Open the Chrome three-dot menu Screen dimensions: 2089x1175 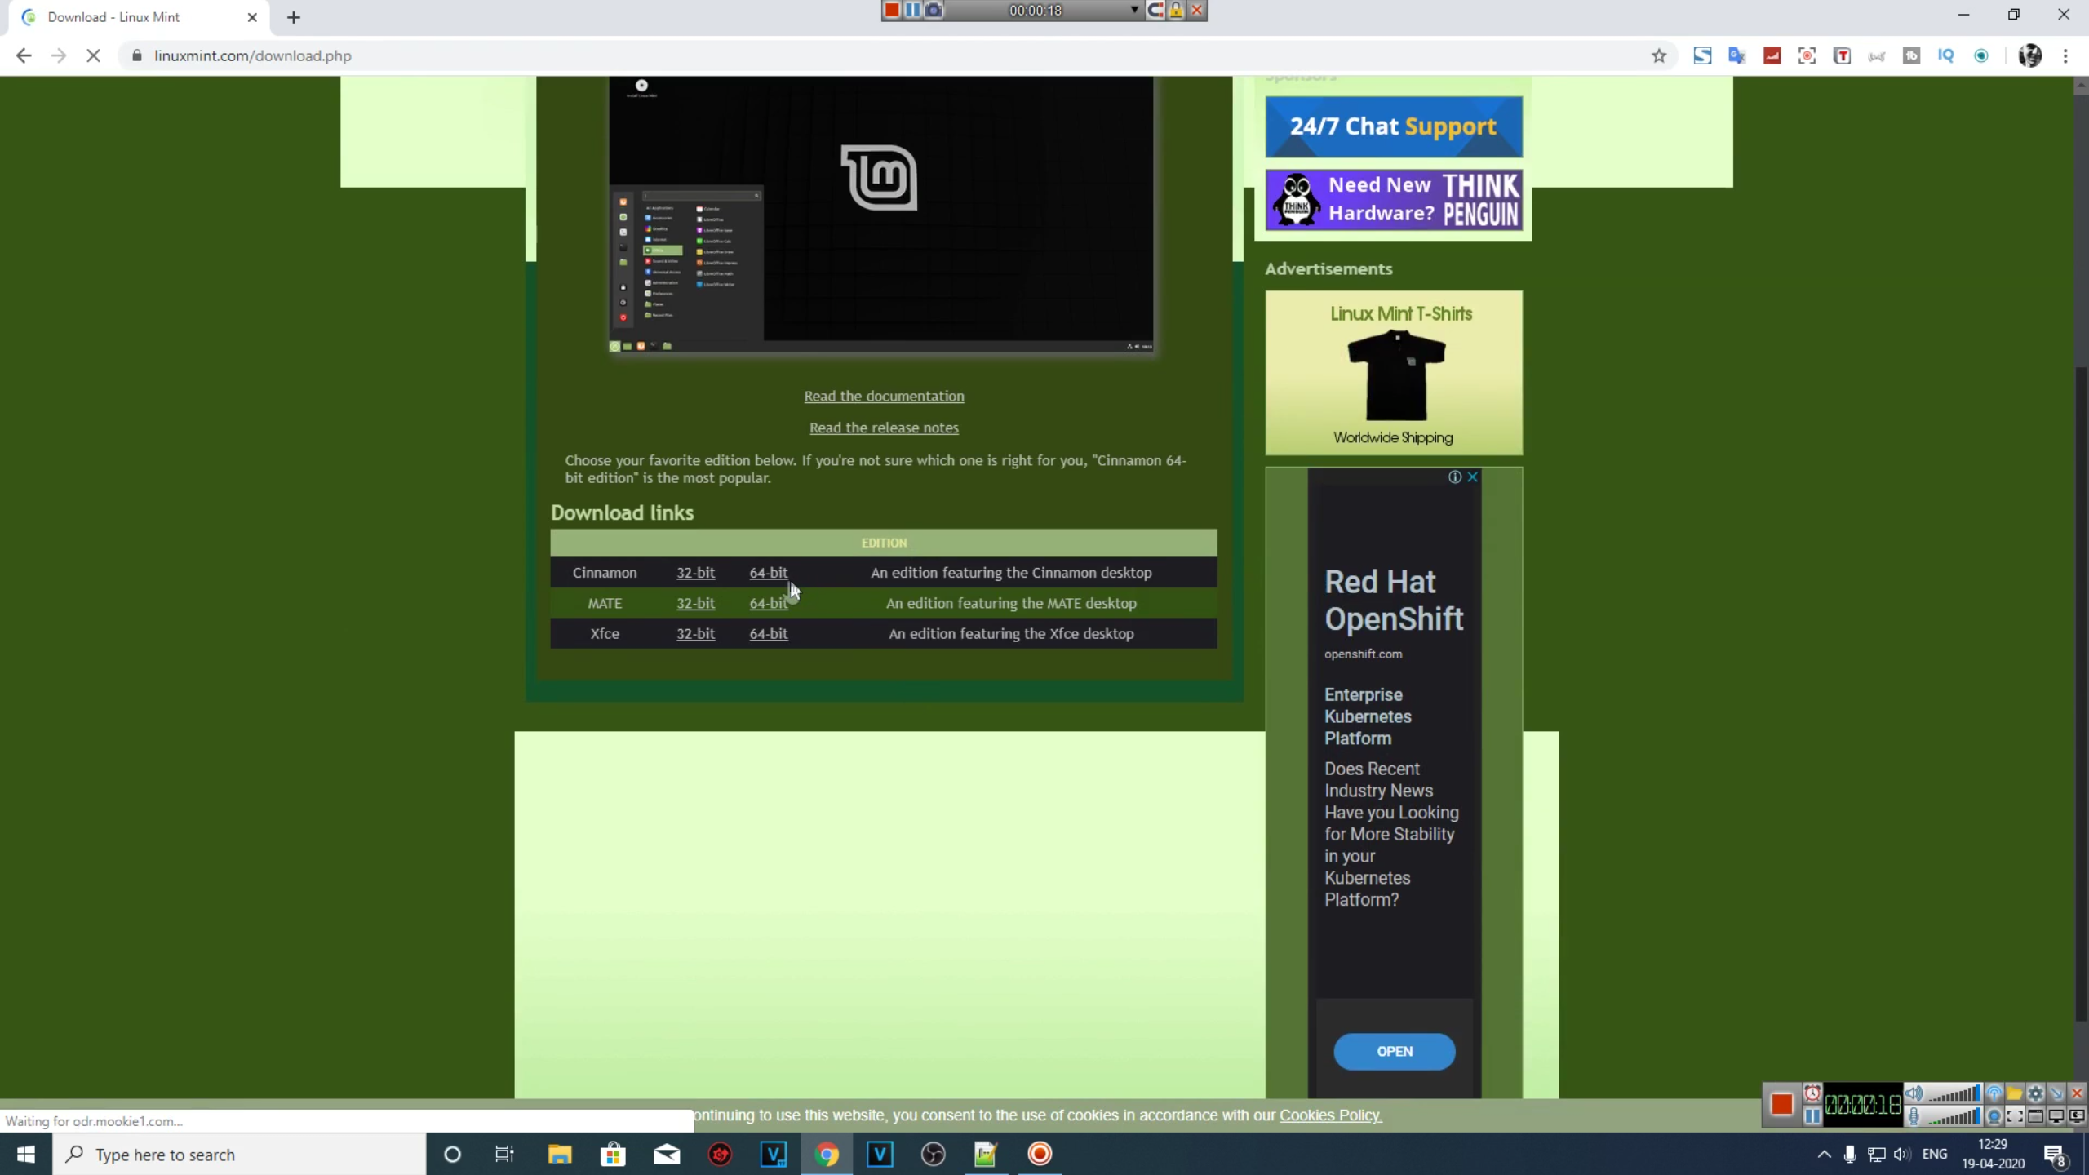[x=2066, y=55]
